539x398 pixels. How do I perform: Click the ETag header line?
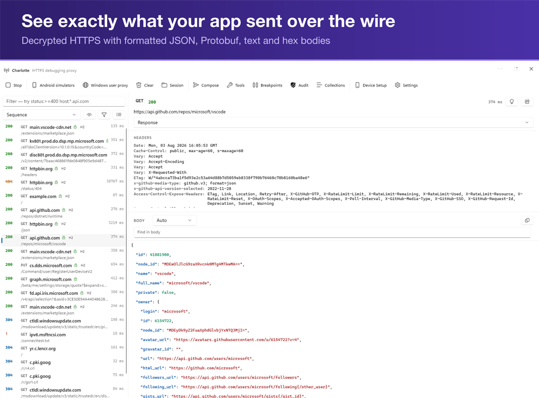point(221,178)
